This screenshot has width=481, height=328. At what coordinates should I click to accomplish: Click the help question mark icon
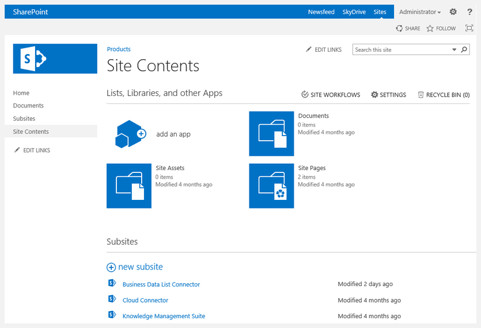(469, 12)
